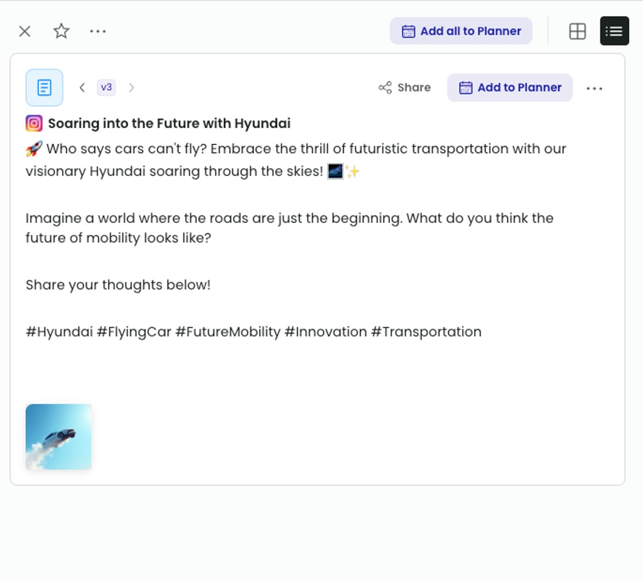
Task: Share this Instagram post
Action: [404, 87]
